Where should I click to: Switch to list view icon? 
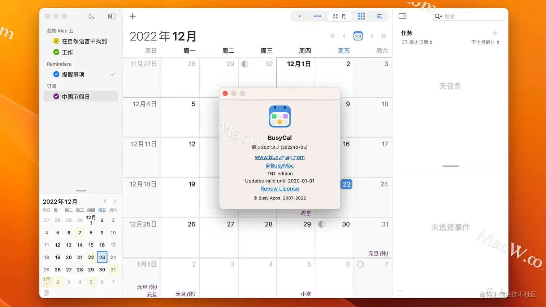point(379,16)
